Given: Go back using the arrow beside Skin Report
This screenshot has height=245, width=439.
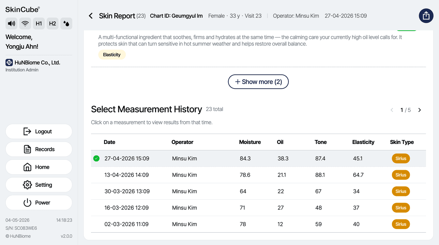Looking at the screenshot, I should [x=91, y=16].
